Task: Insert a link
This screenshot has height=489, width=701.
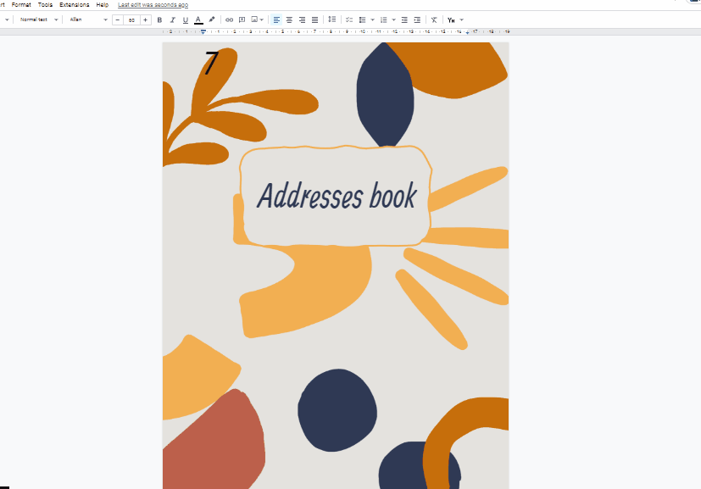Action: coord(228,19)
